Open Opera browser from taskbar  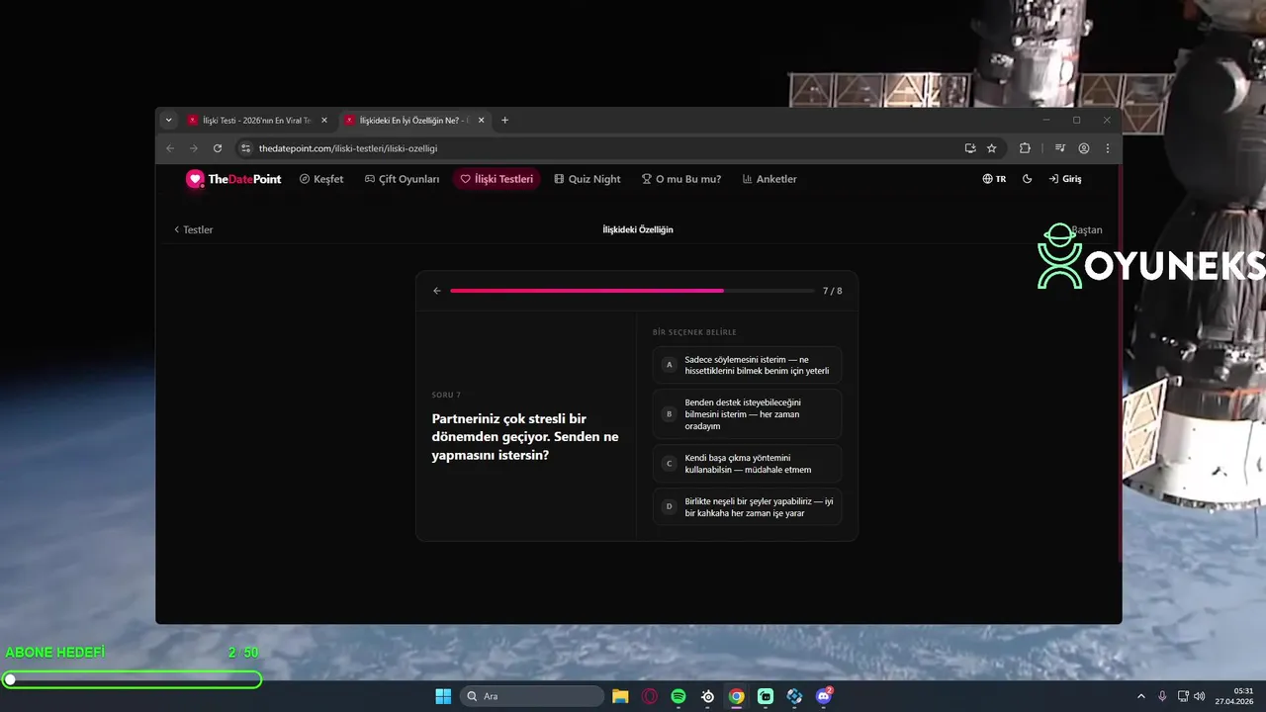click(x=650, y=696)
